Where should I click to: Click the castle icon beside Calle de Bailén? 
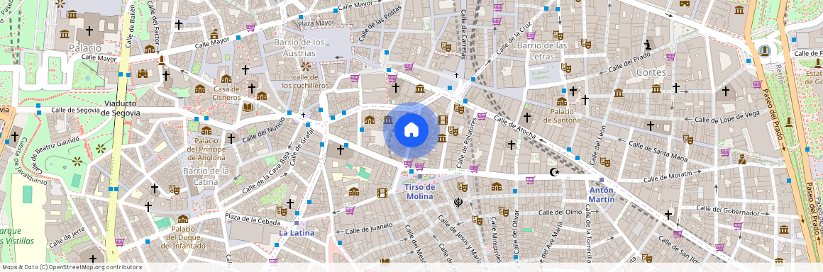coord(142,74)
